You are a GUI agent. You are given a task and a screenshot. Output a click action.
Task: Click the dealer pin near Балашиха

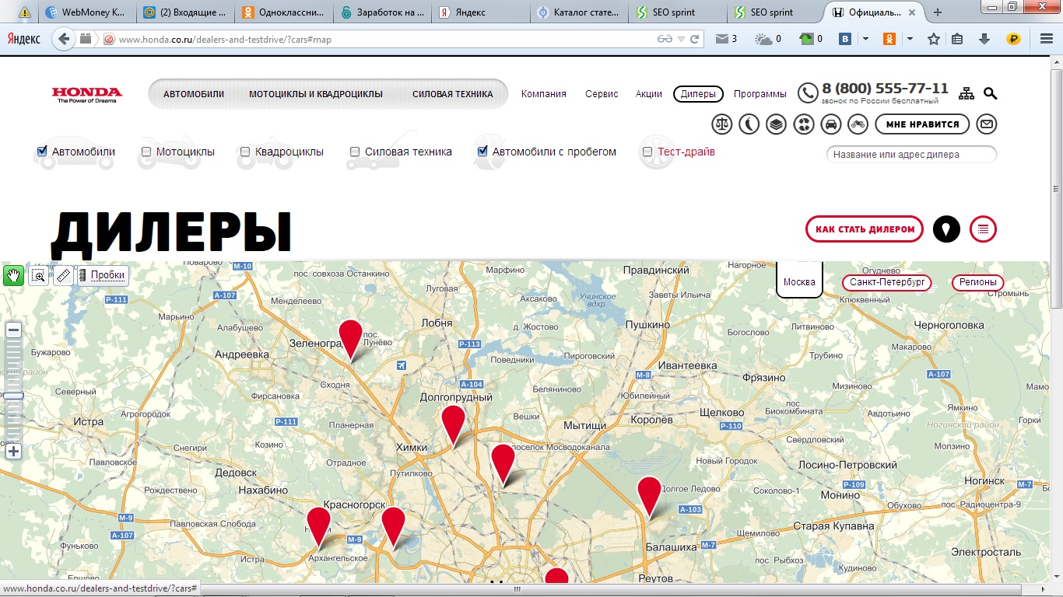tap(649, 497)
